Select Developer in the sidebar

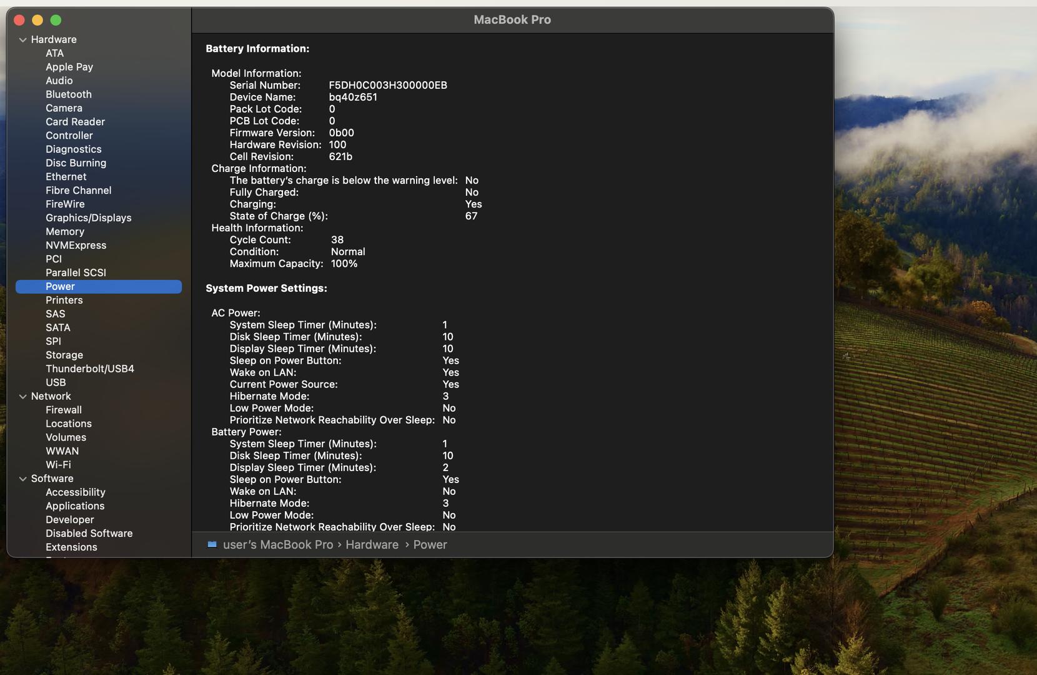(x=70, y=521)
